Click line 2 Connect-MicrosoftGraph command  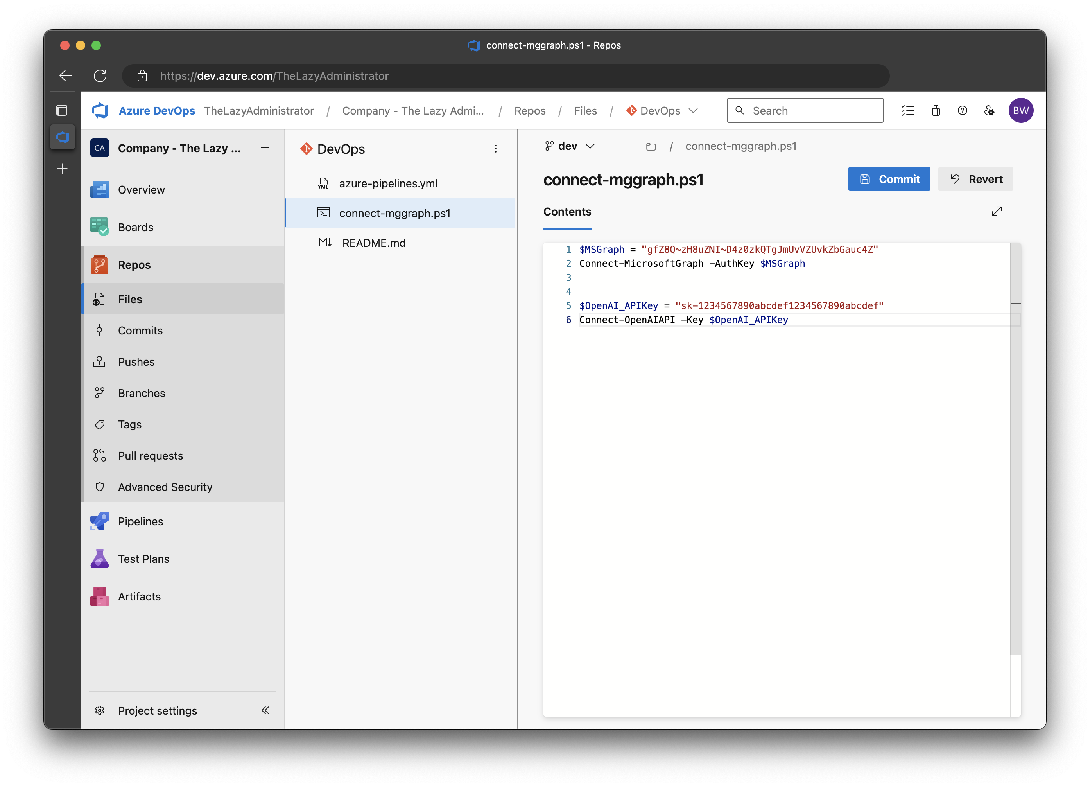tap(692, 264)
